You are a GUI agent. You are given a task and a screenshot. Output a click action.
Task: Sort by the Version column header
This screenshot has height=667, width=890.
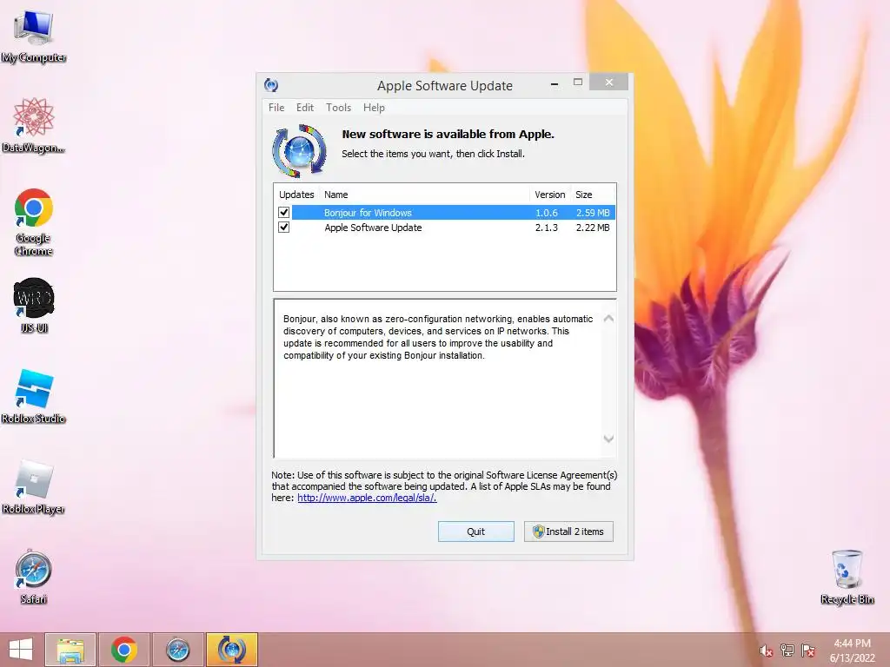[x=550, y=195]
